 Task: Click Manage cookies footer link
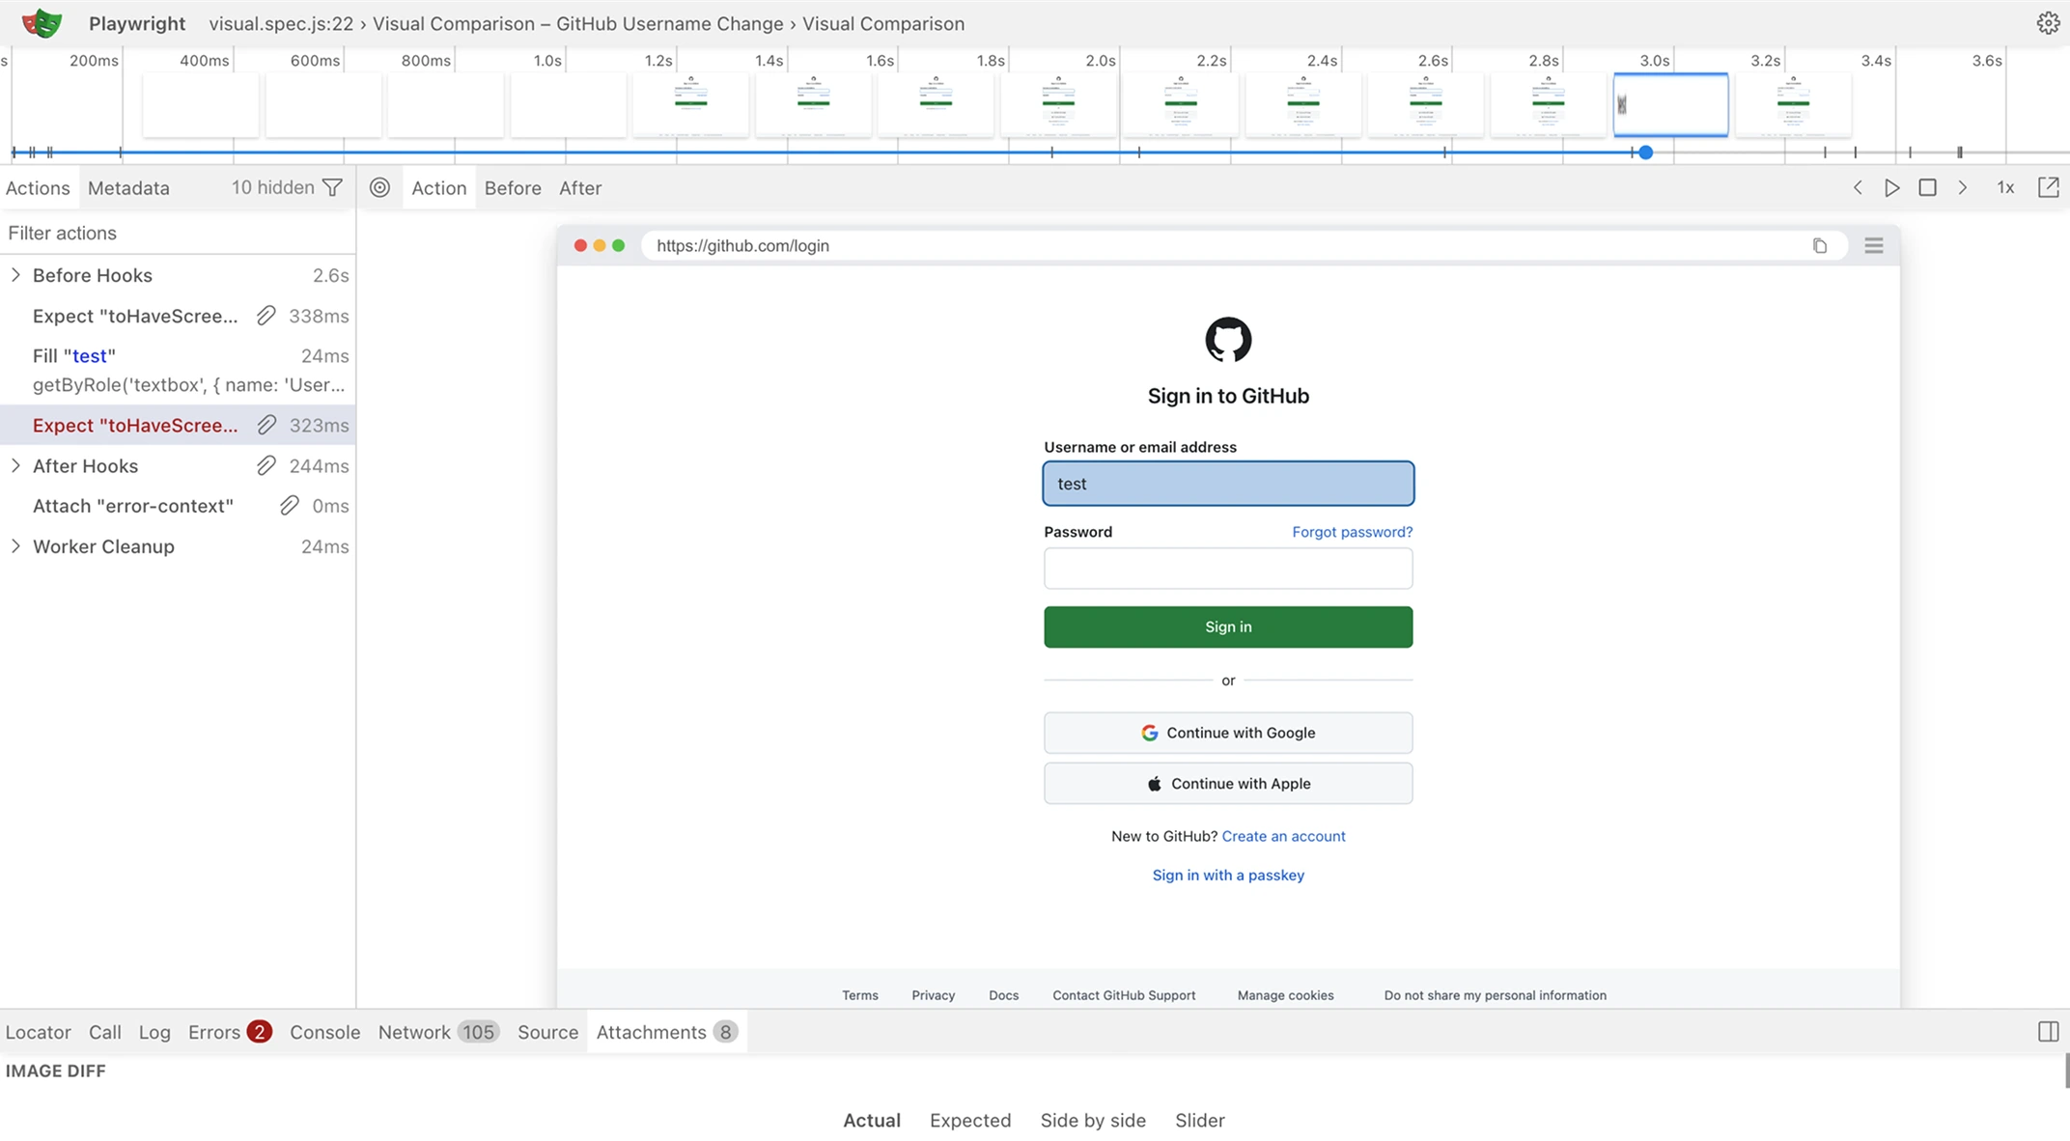pos(1285,995)
